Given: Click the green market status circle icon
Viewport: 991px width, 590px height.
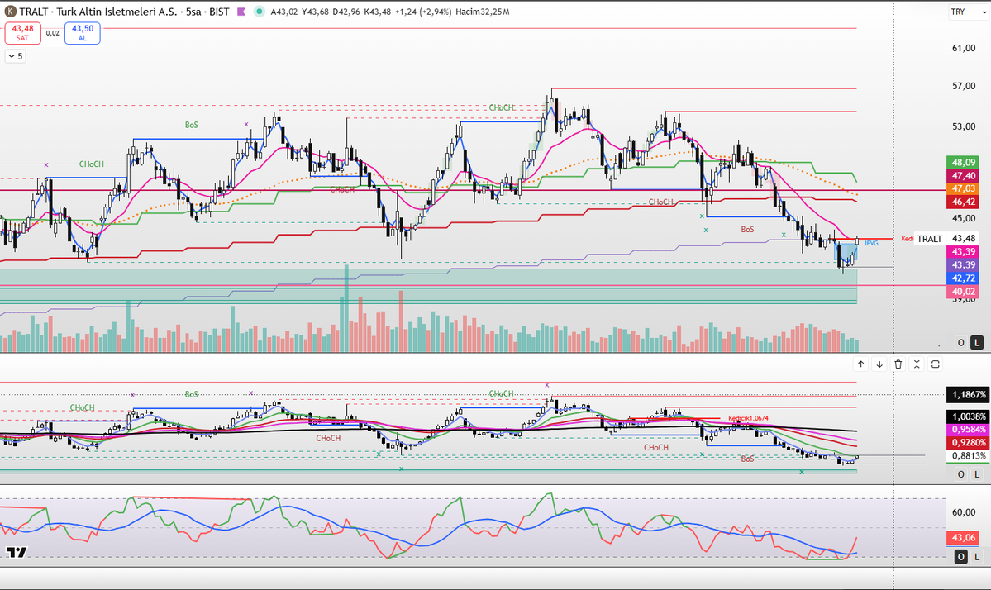Looking at the screenshot, I should (x=260, y=12).
